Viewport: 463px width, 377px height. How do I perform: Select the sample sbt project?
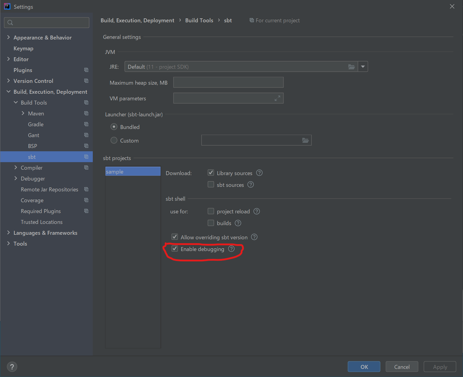pos(133,171)
